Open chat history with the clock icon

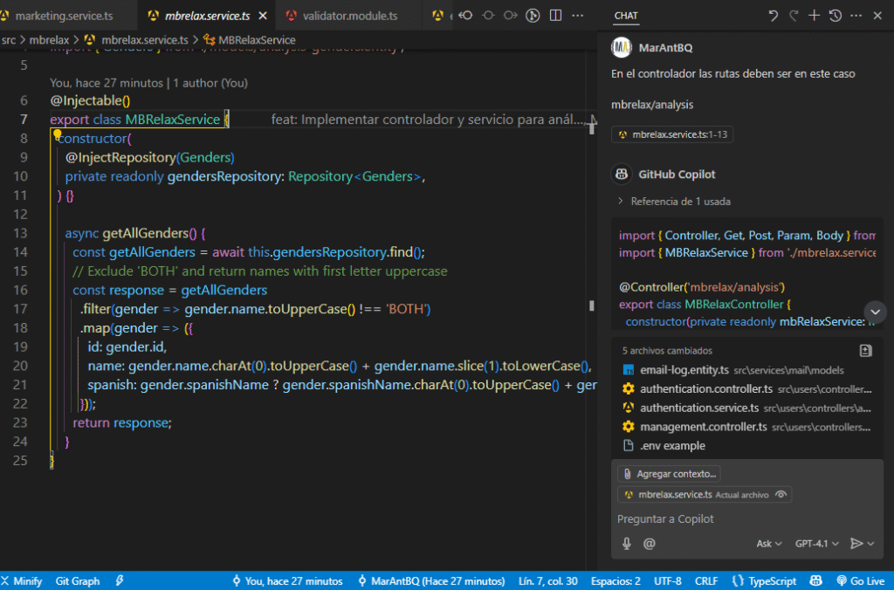[836, 16]
